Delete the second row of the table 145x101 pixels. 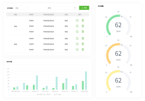pyautogui.click(x=83, y=26)
